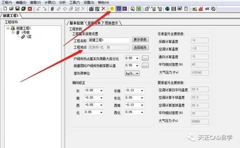This screenshot has width=240, height=148.
Task: Open the 分析 menu
Action: coord(62,3)
